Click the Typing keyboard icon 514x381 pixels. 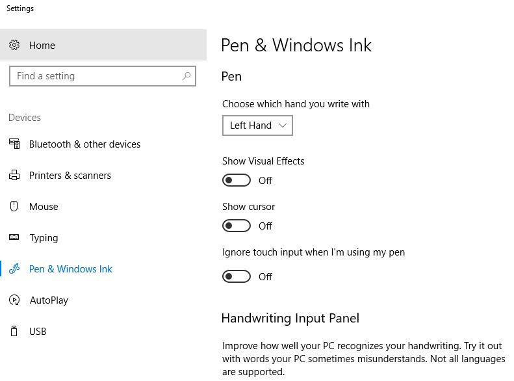tap(14, 237)
